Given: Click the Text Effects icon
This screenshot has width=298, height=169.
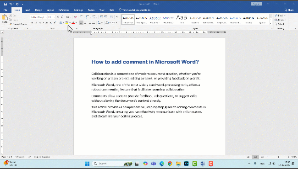Looking at the screenshot, I should tap(61, 23).
